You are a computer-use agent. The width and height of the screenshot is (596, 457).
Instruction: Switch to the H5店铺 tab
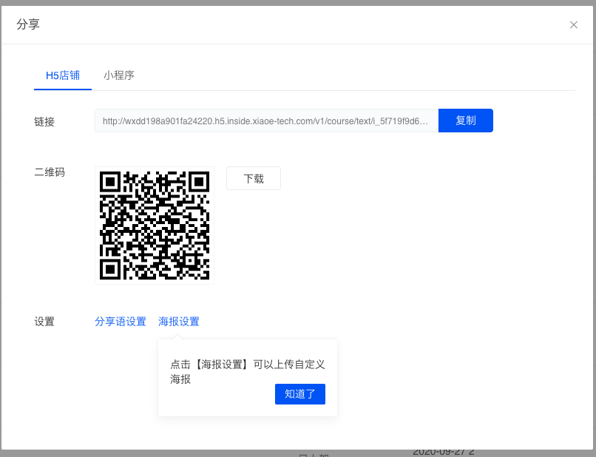coord(63,75)
